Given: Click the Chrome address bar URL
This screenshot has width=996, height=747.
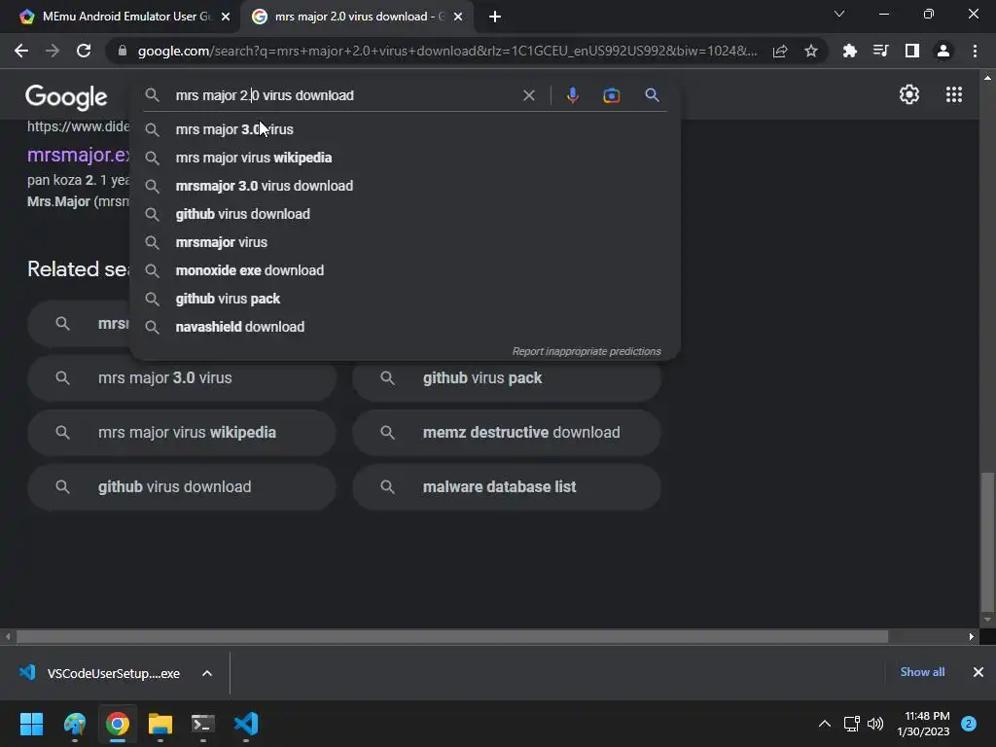Looking at the screenshot, I should click(447, 51).
